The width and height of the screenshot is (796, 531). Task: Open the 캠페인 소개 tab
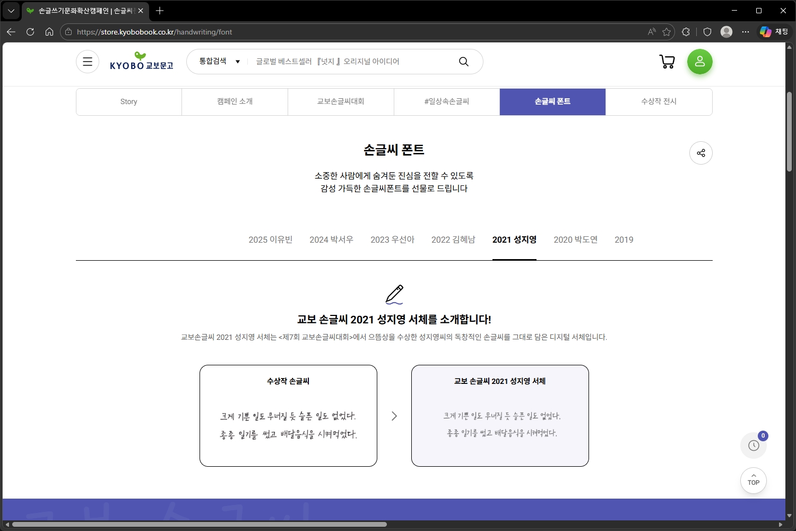(235, 102)
